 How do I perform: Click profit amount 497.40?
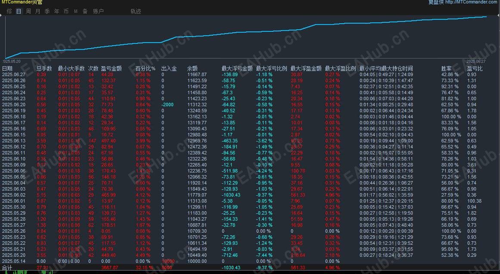click(x=109, y=141)
